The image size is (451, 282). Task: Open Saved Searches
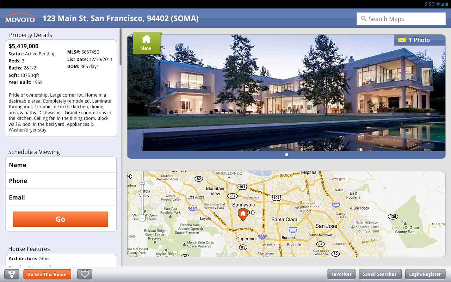(380, 274)
